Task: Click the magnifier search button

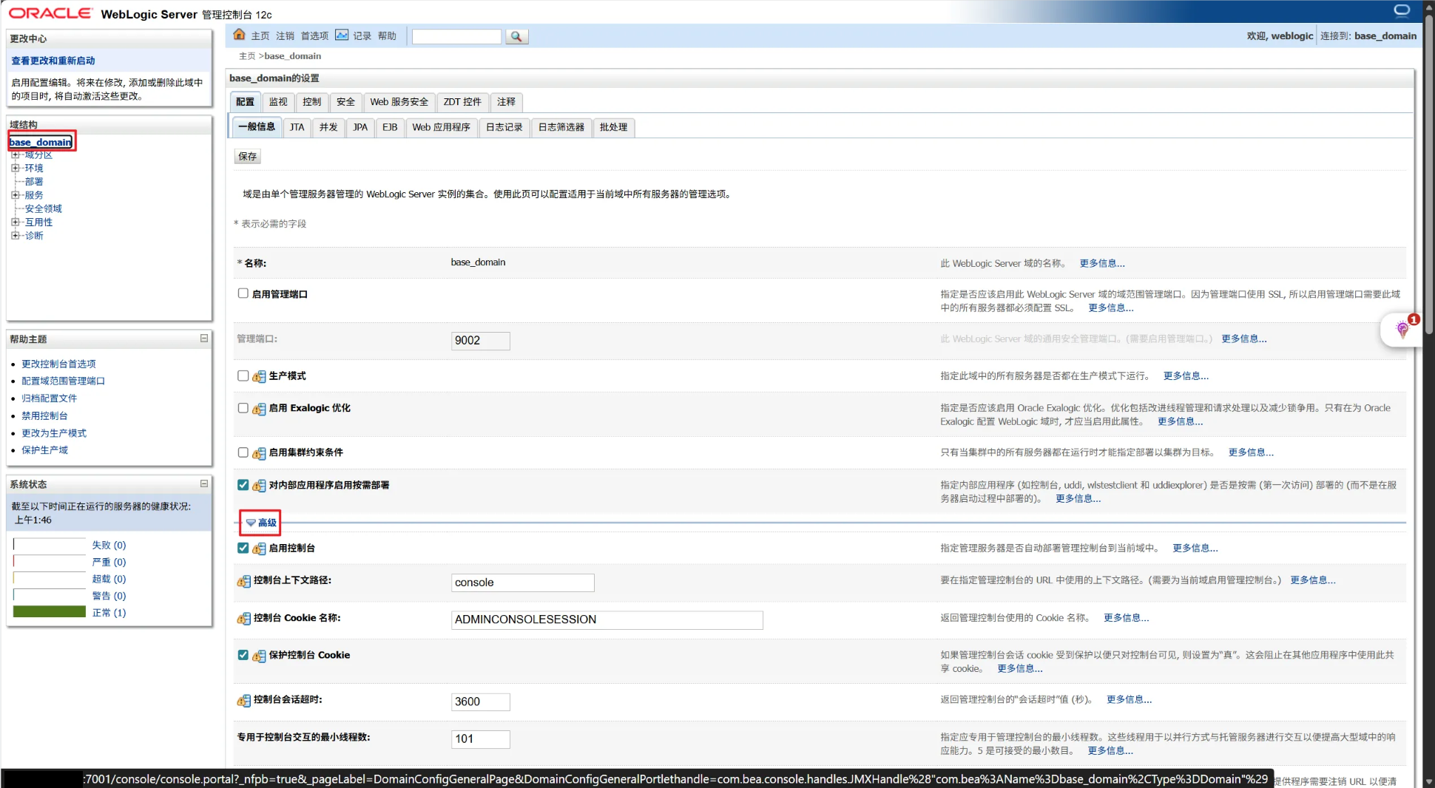Action: (516, 36)
